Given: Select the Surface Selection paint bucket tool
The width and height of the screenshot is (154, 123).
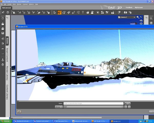Looking at the screenshot, I should pos(88,13).
